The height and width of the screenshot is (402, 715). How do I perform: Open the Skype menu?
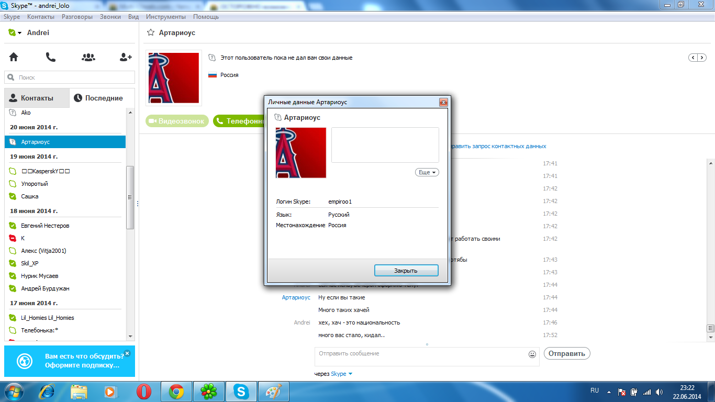click(12, 17)
